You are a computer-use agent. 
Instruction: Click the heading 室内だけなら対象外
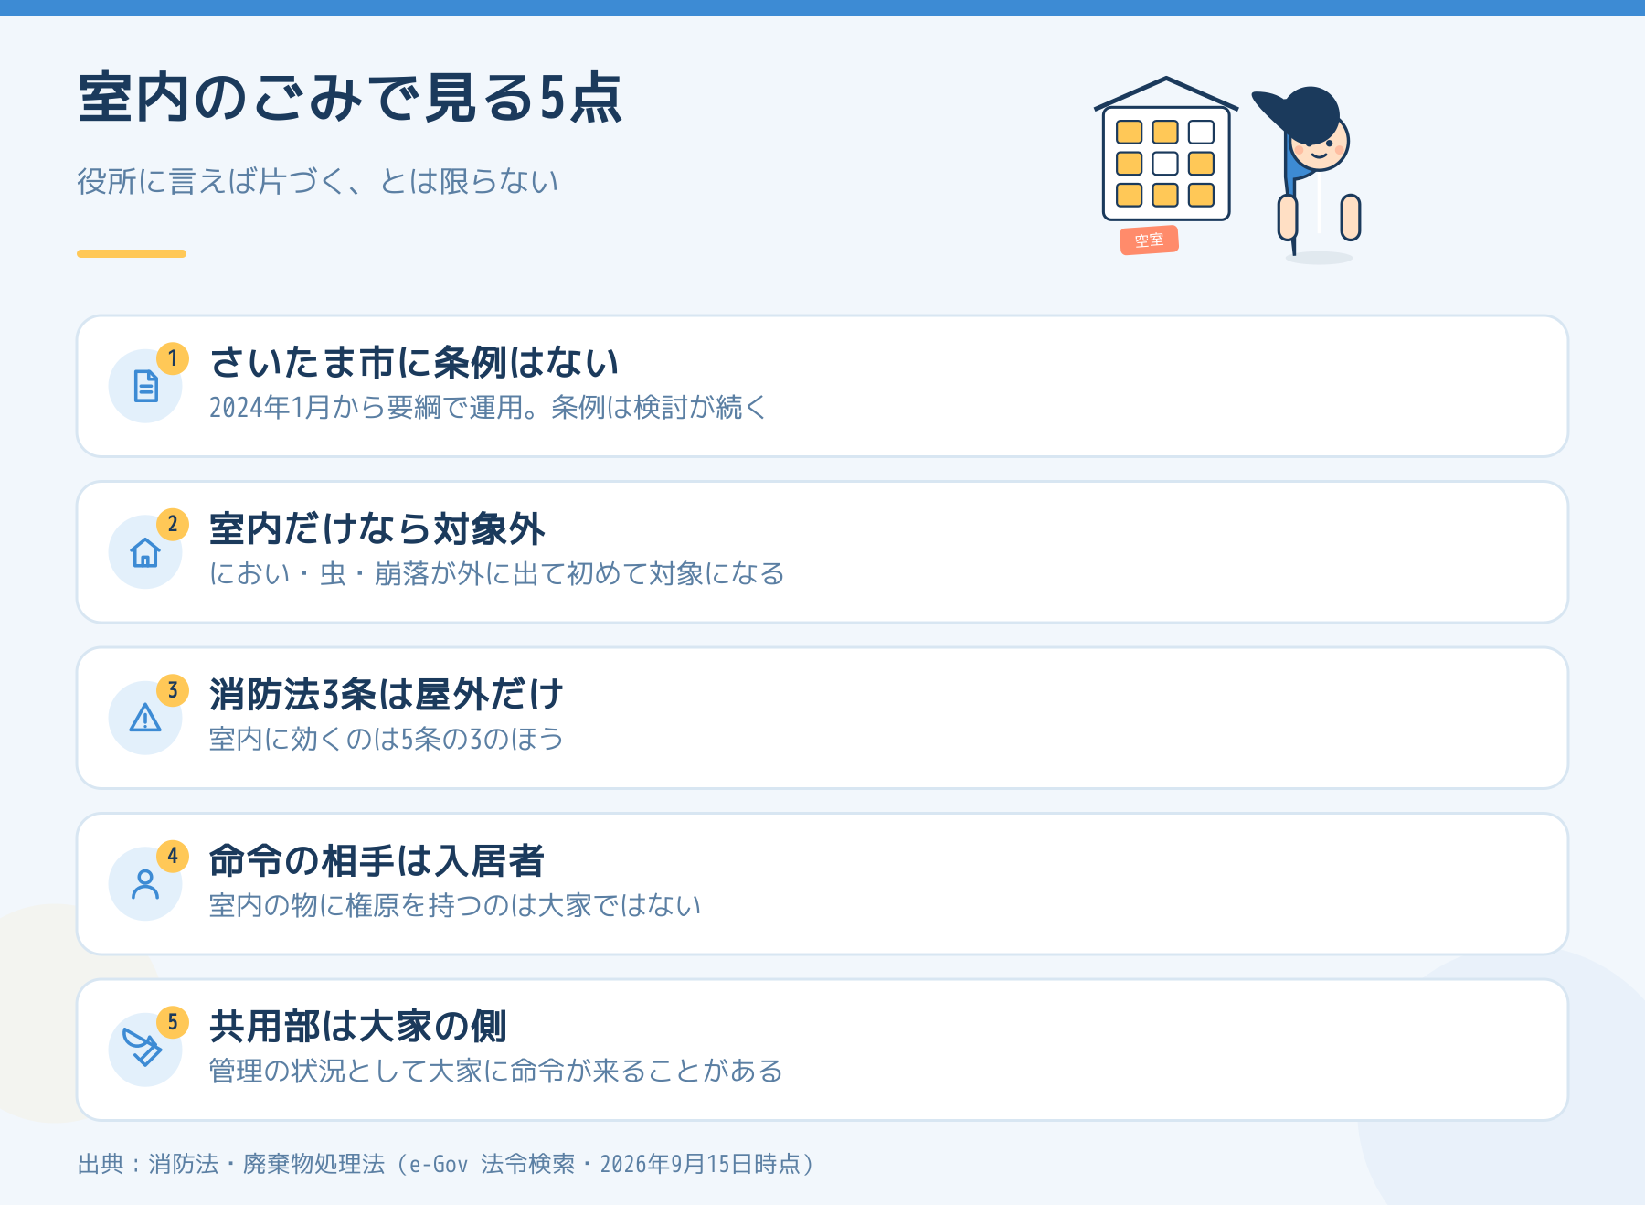[377, 529]
